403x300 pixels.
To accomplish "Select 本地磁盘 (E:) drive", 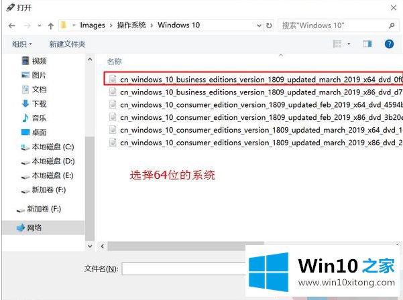I will tap(47, 176).
